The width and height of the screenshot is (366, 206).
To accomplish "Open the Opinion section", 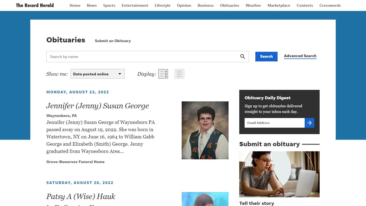I will coord(184,5).
